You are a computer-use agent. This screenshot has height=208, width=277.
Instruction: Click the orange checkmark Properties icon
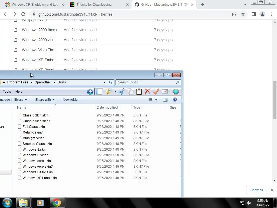[156, 92]
